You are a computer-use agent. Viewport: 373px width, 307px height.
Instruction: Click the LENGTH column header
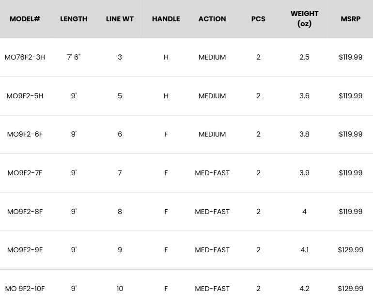(74, 19)
